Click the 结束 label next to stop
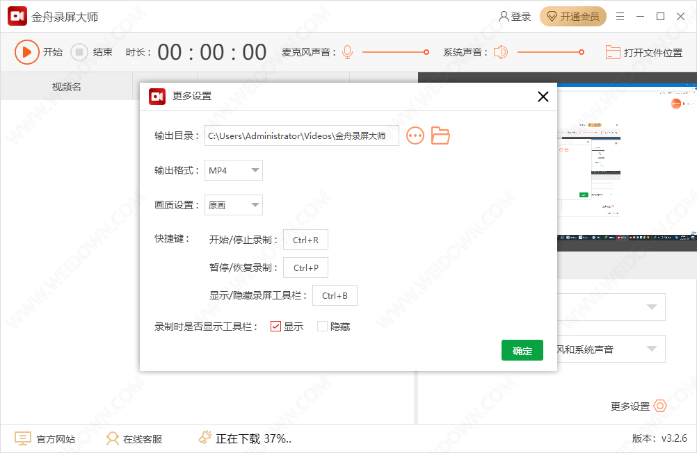Image resolution: width=697 pixels, height=453 pixels. pyautogui.click(x=103, y=52)
